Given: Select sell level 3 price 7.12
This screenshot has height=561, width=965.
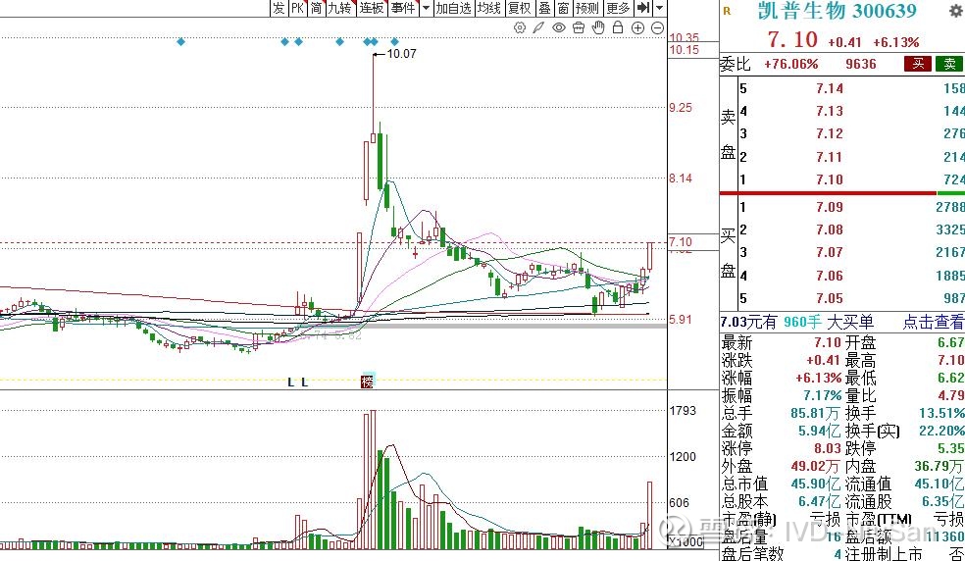Looking at the screenshot, I should (x=829, y=134).
